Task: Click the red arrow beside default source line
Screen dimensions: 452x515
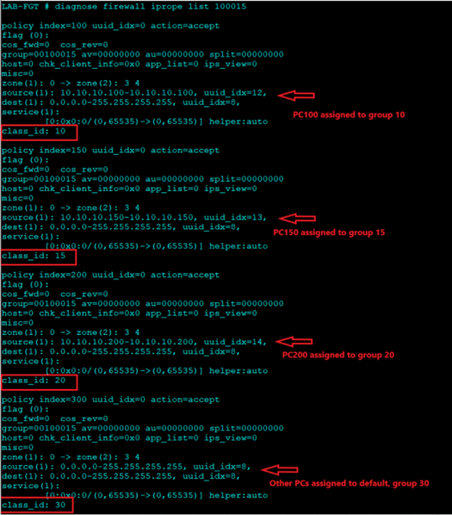Action: pos(280,469)
